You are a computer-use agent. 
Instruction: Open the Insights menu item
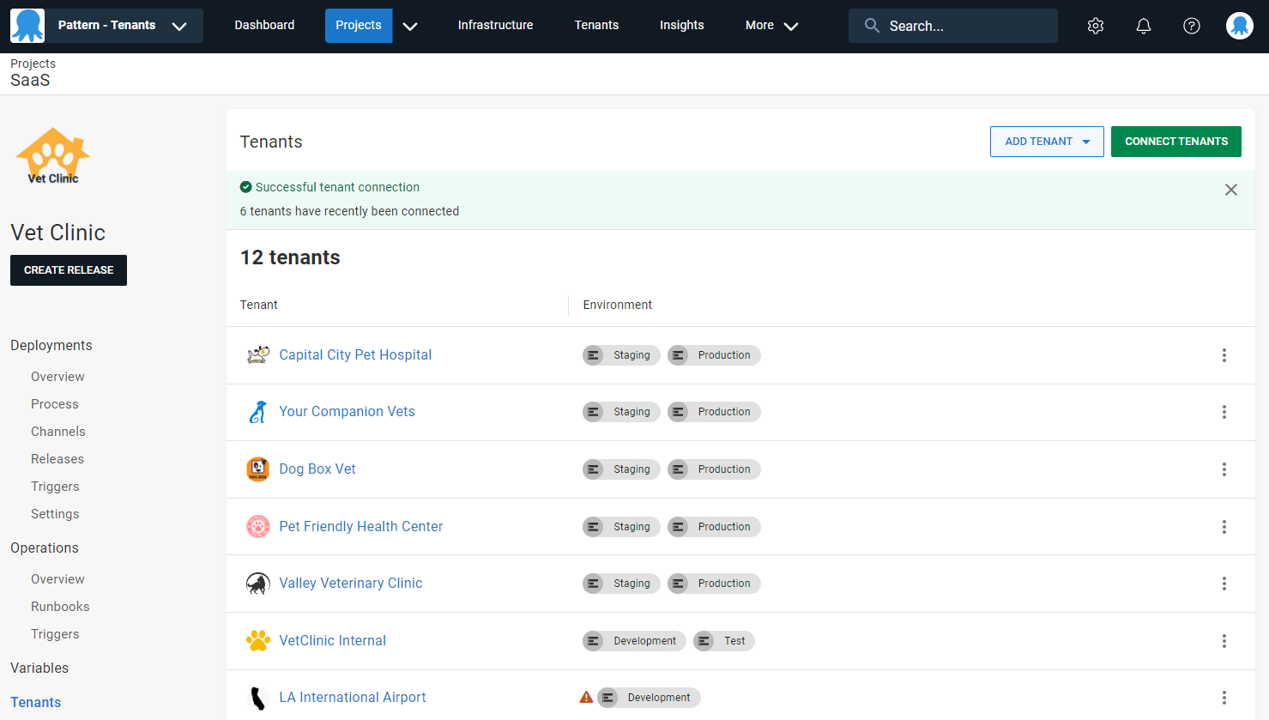point(681,26)
